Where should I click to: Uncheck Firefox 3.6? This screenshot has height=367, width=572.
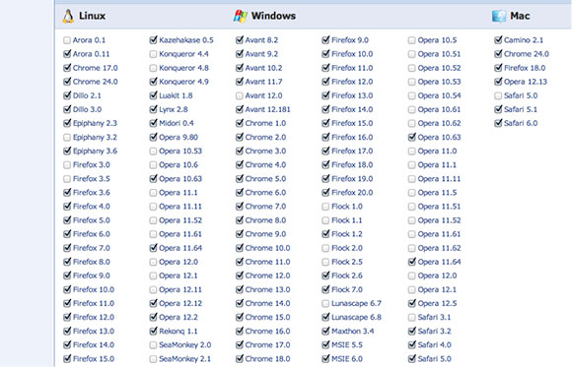coord(67,192)
